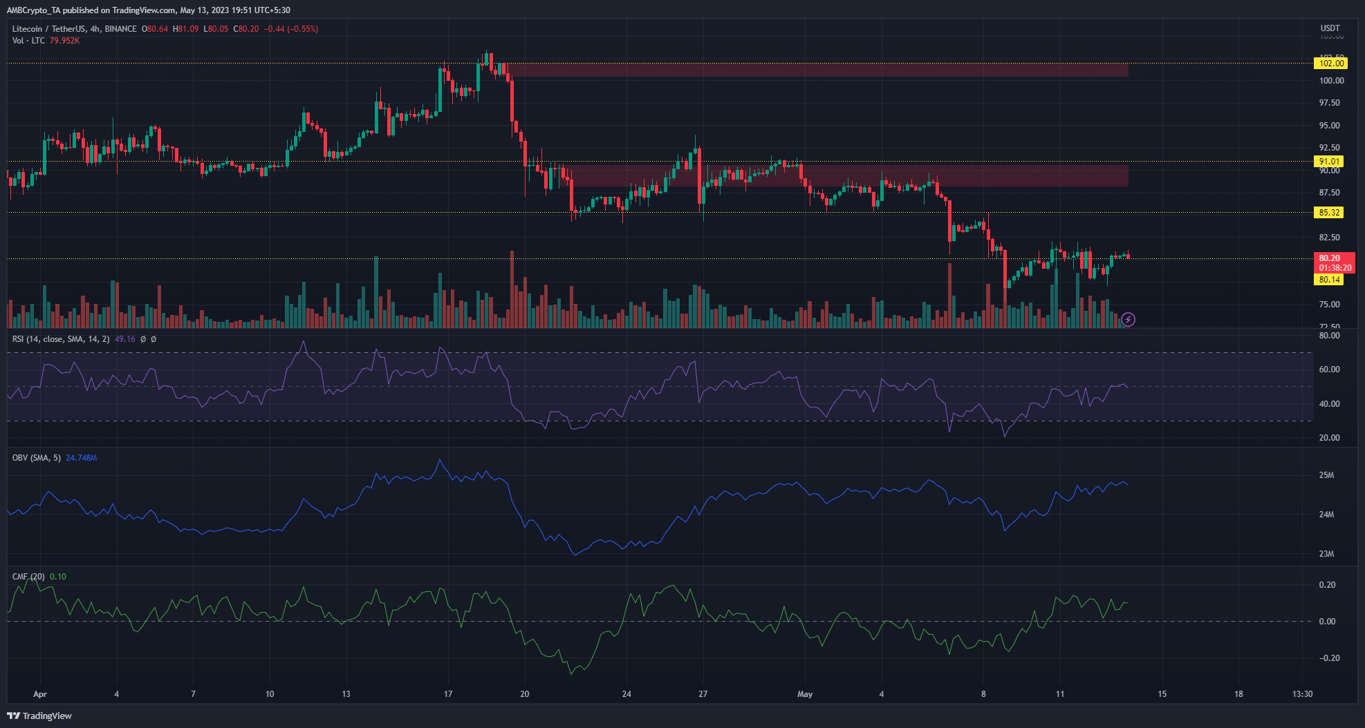1365x728 pixels.
Task: Click the 17 date on time axis
Action: point(448,694)
